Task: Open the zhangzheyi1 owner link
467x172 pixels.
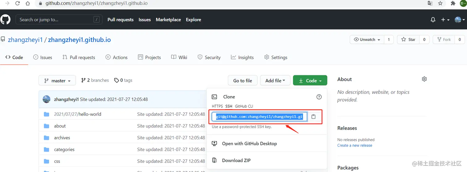Action: click(x=25, y=40)
